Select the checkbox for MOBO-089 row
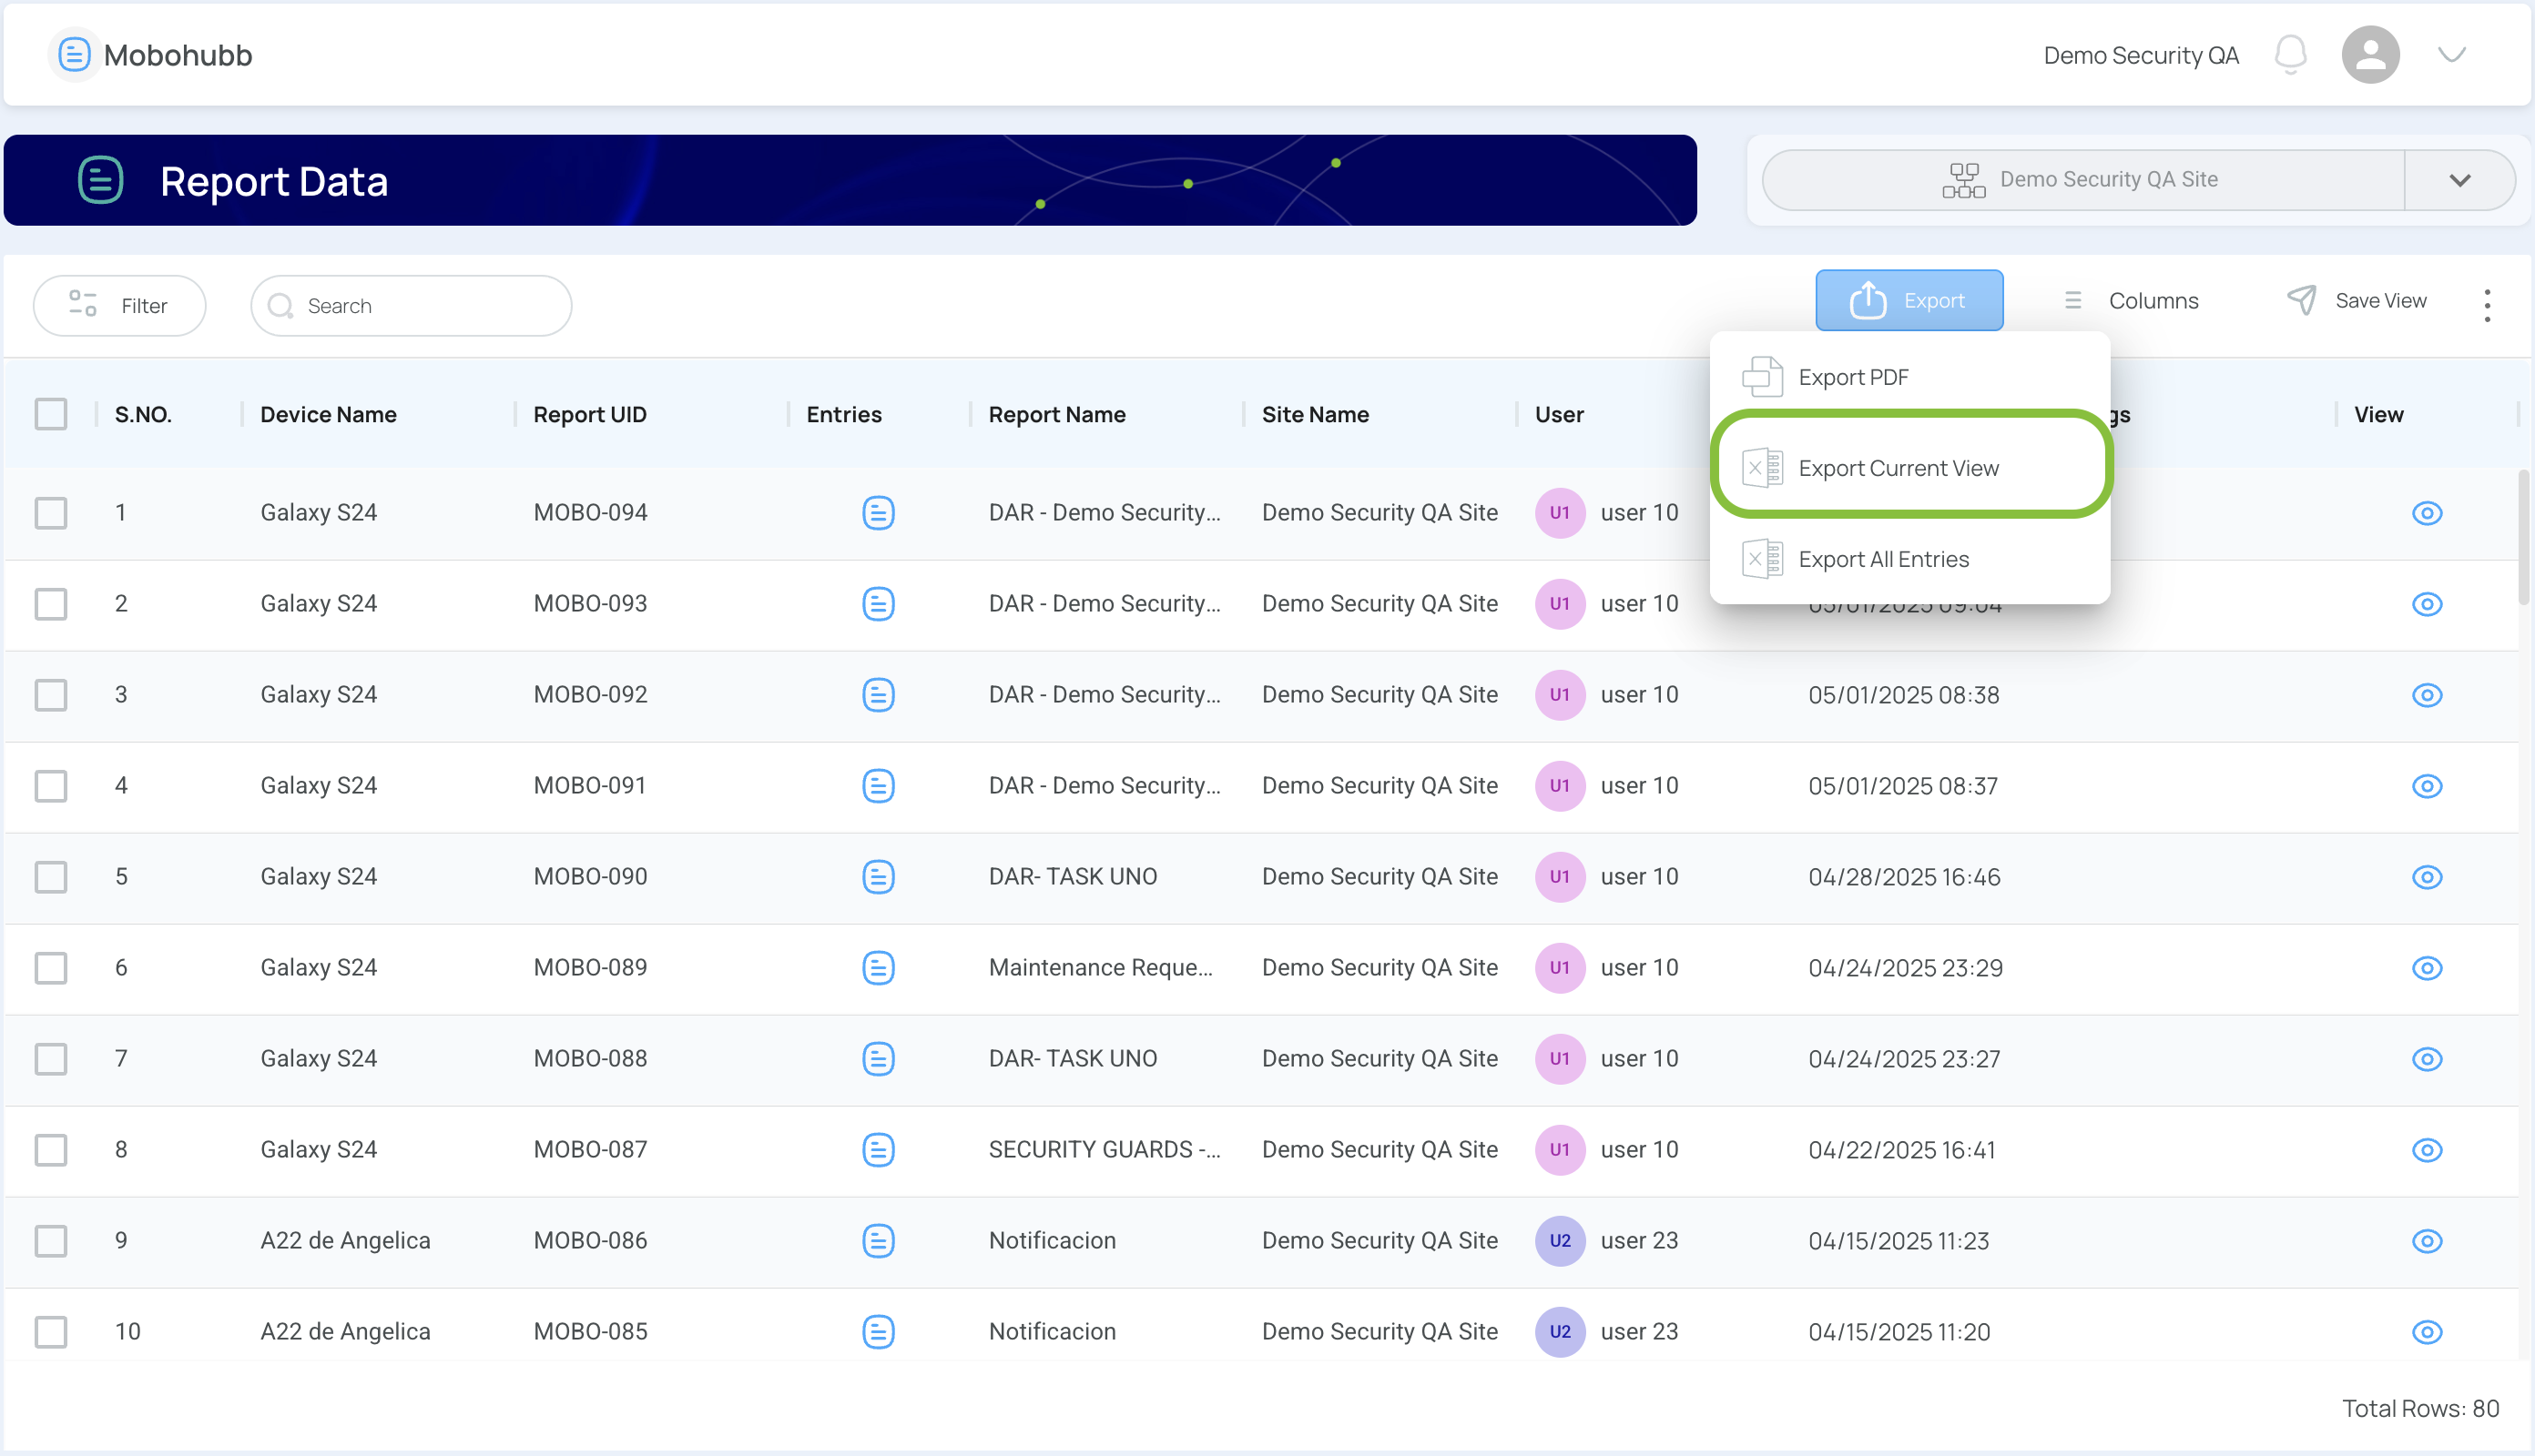 point(51,968)
